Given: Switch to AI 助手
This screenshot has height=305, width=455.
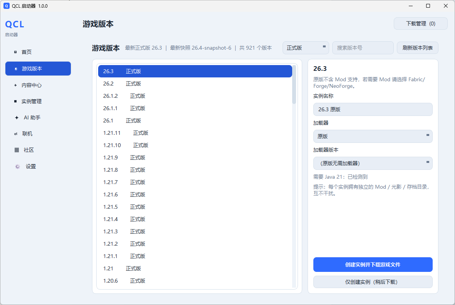Looking at the screenshot, I should pos(38,117).
